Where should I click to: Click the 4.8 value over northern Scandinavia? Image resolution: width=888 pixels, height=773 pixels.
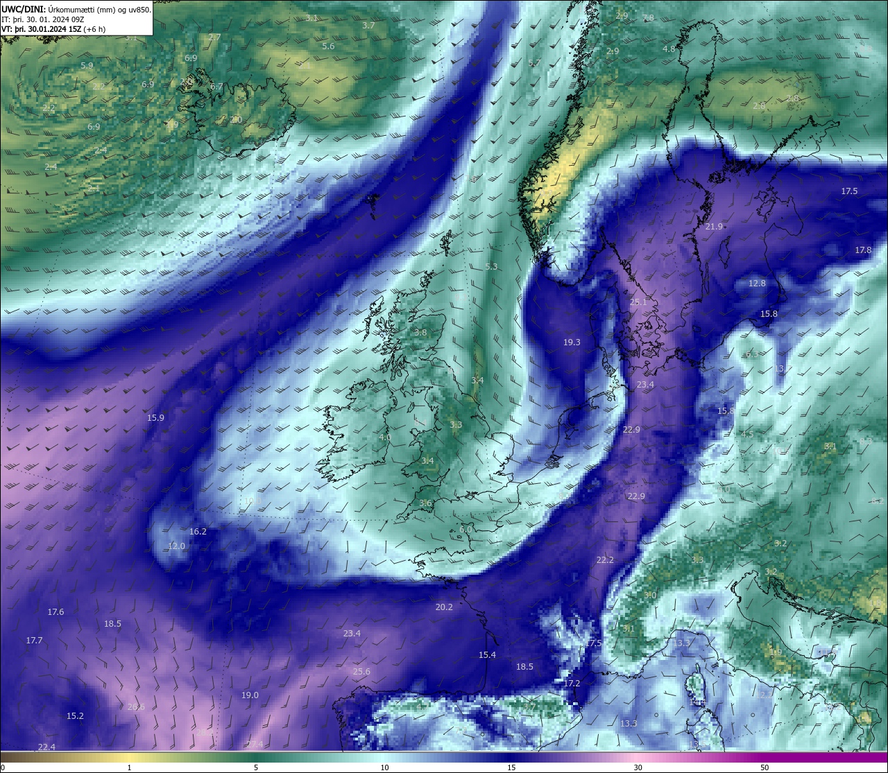pyautogui.click(x=669, y=50)
